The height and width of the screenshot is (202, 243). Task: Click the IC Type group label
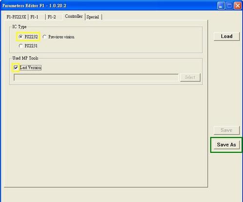(x=19, y=27)
